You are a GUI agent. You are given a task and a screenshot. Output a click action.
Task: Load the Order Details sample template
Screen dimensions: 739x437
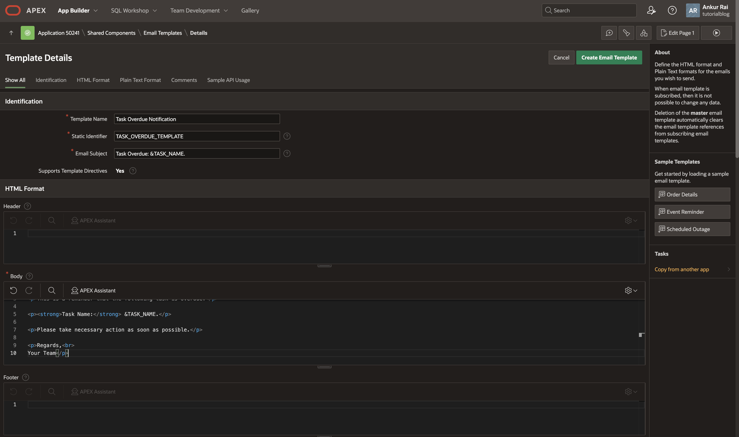point(692,194)
